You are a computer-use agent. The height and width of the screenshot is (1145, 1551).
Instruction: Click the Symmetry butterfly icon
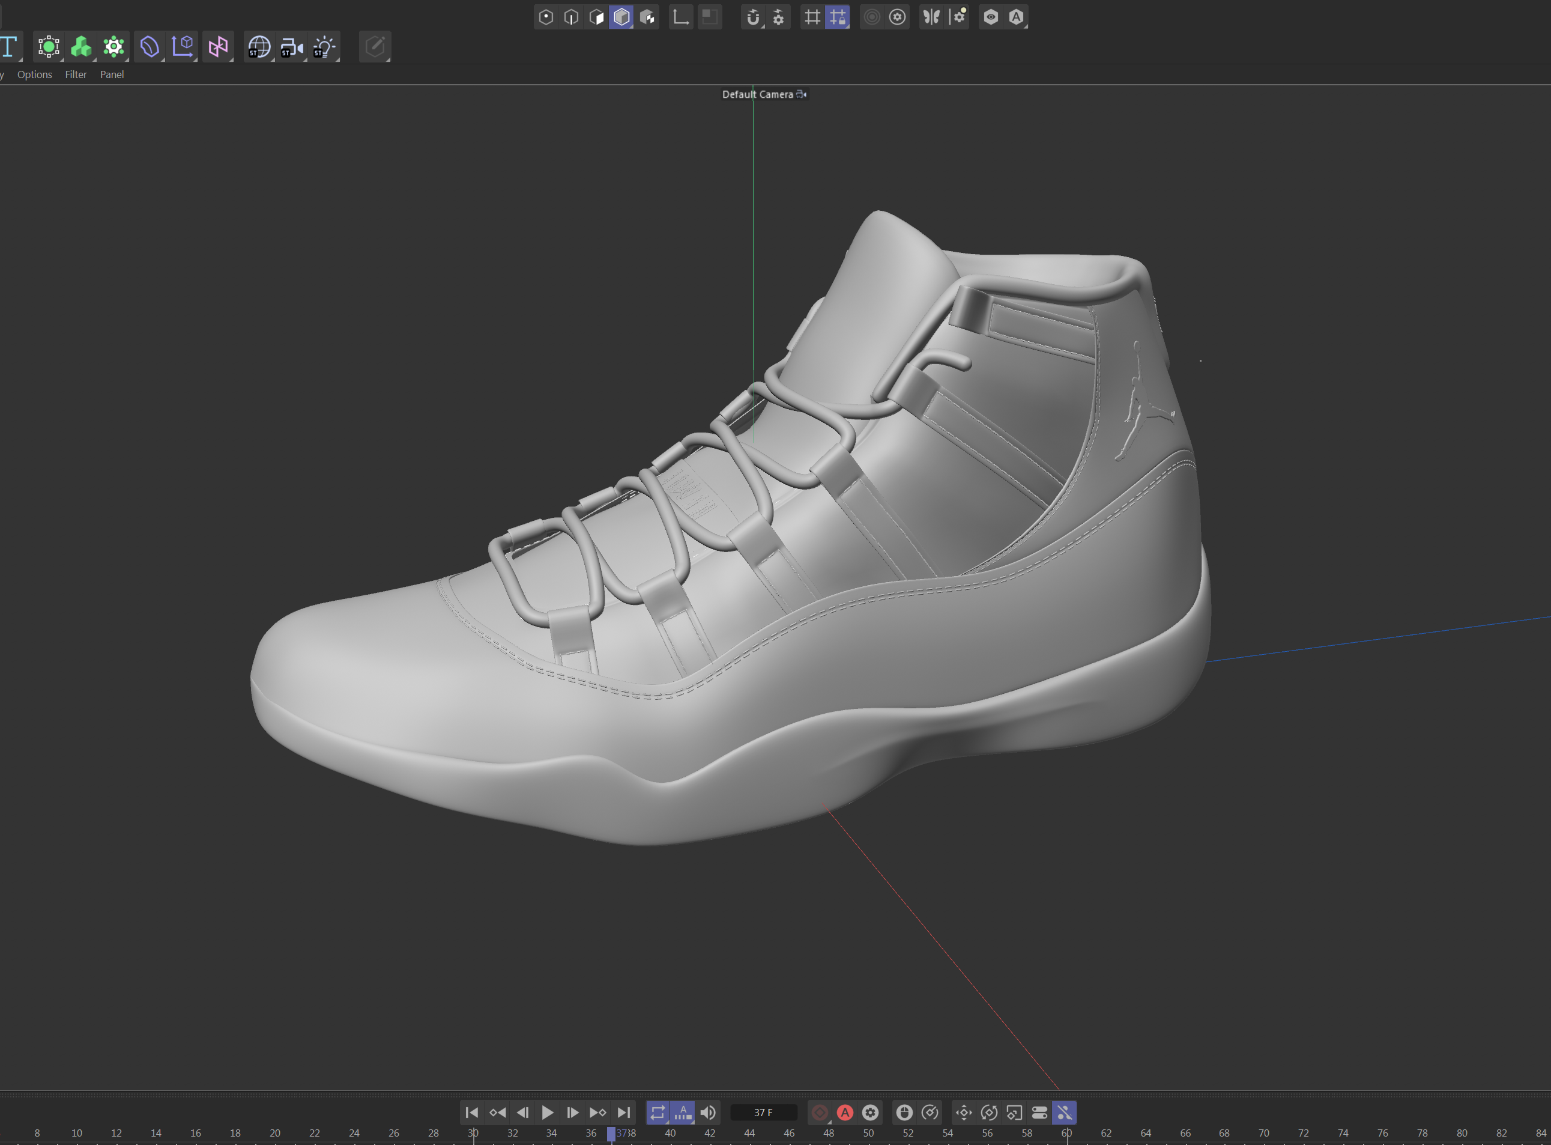click(932, 17)
